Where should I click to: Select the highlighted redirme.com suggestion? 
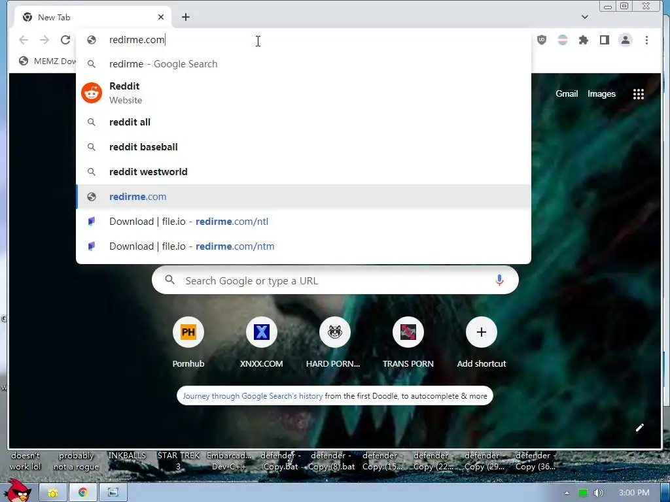coord(304,197)
